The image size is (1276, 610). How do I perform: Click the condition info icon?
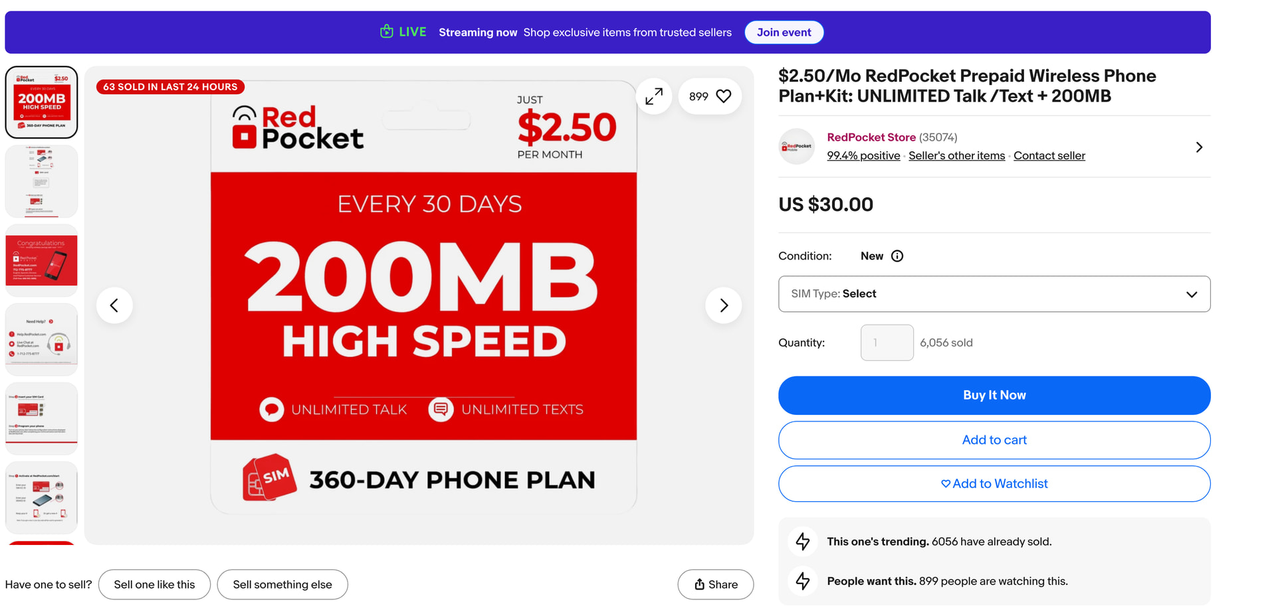897,256
